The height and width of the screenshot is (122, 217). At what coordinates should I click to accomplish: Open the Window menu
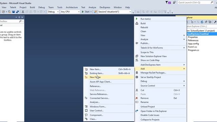pyautogui.click(x=118, y=7)
